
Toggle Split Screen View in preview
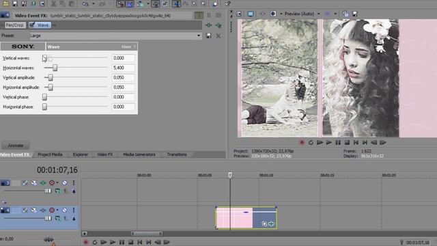[x=273, y=14]
